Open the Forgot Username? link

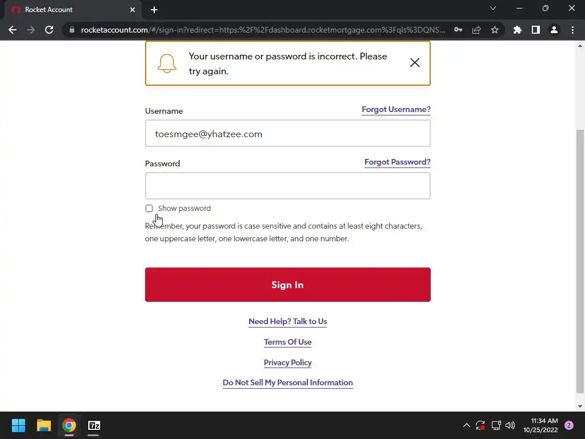[396, 110]
